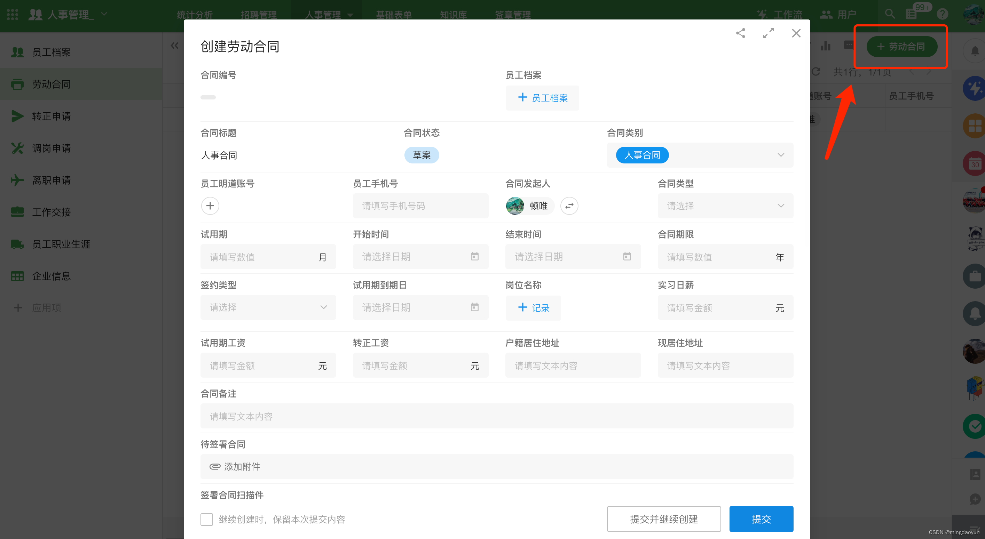Focus the 员工手机号 input field
The width and height of the screenshot is (985, 539).
coord(420,206)
